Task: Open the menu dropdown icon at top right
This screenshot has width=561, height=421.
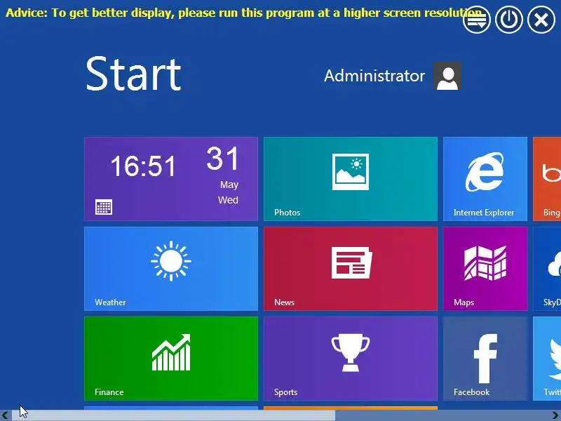Action: 477,20
